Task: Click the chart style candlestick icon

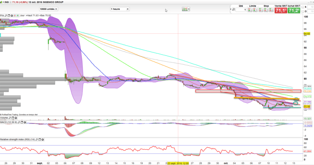Action: (185, 9)
